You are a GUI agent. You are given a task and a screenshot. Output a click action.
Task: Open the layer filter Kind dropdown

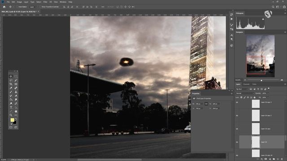[242, 89]
